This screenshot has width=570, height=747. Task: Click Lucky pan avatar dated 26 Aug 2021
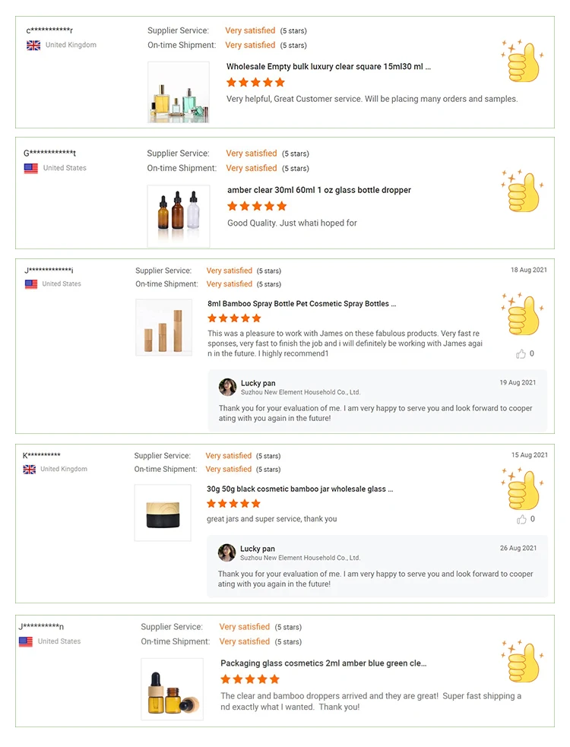[226, 552]
